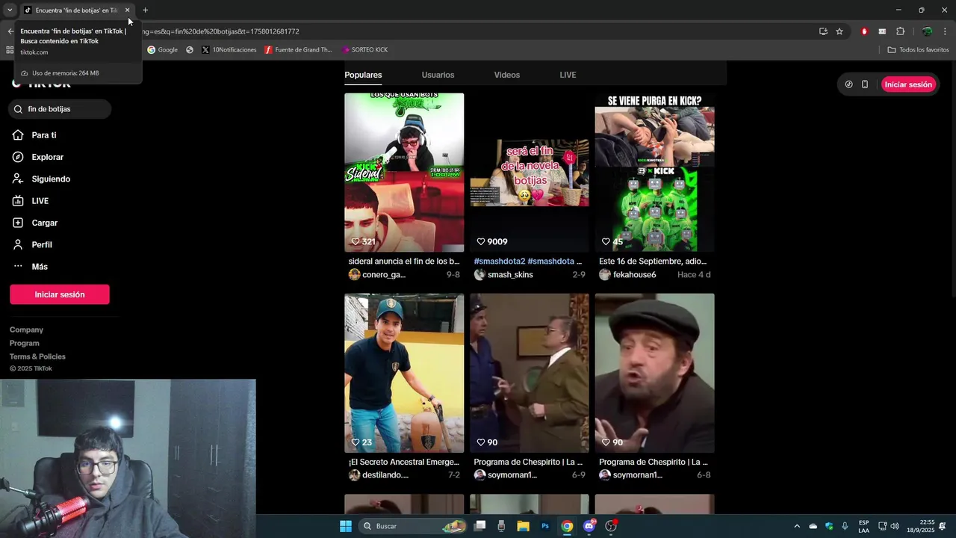Open a new browser tab
This screenshot has height=538, width=956.
pyautogui.click(x=145, y=10)
